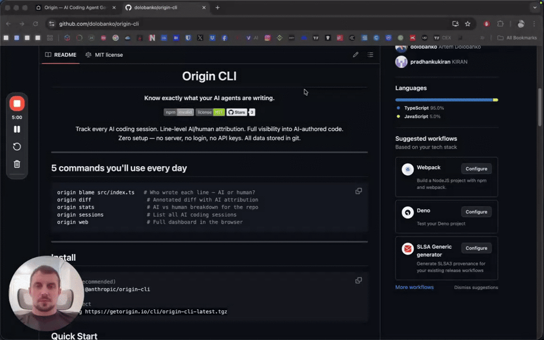Configure the Webpack workflow
The image size is (544, 340).
476,169
